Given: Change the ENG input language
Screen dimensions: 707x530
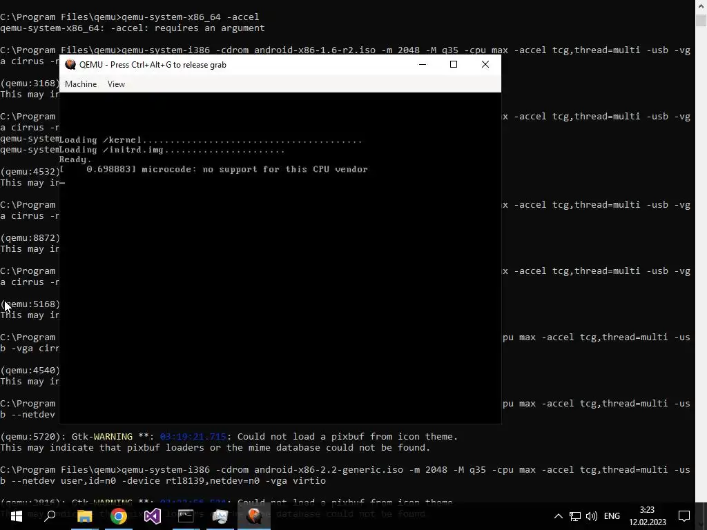Looking at the screenshot, I should tap(612, 516).
